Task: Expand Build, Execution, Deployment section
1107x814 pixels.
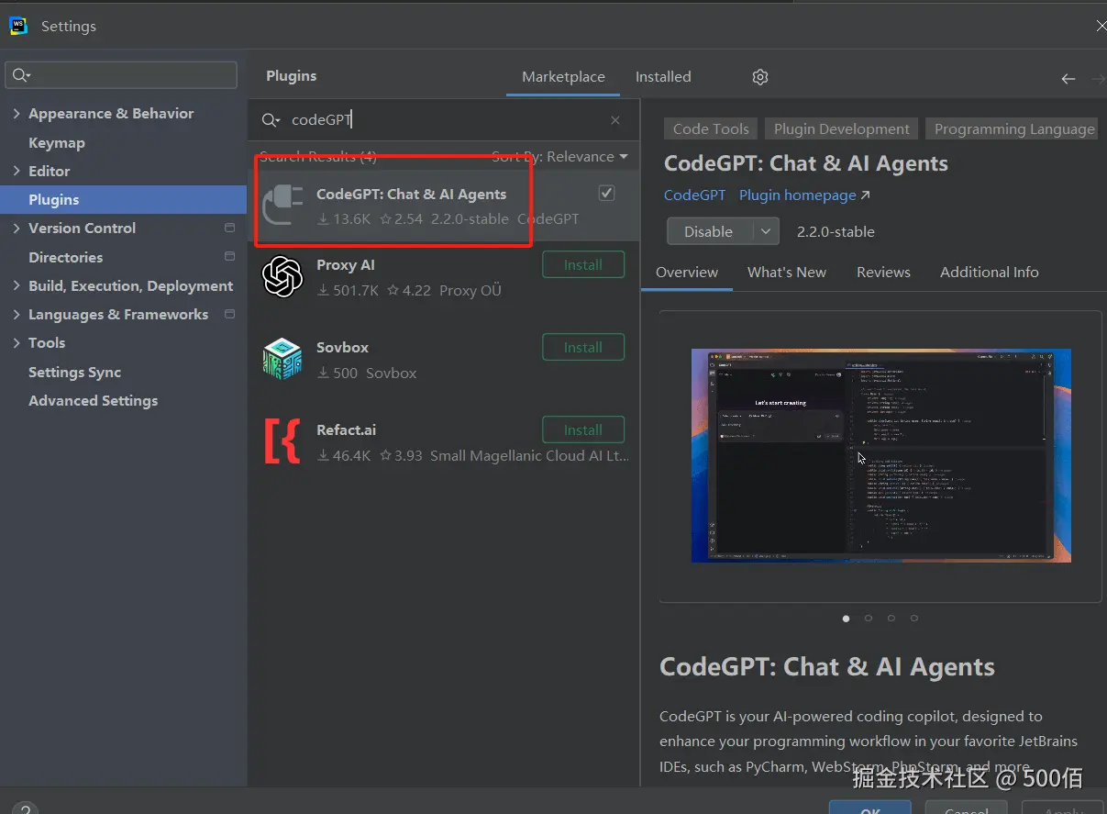Action: tap(17, 285)
